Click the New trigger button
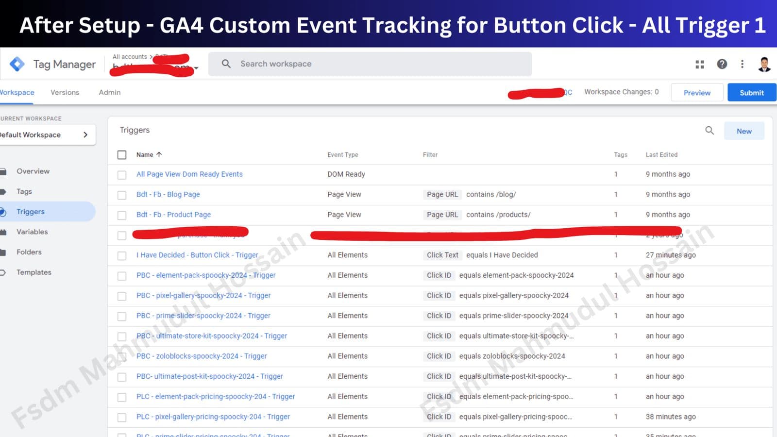 pyautogui.click(x=744, y=131)
